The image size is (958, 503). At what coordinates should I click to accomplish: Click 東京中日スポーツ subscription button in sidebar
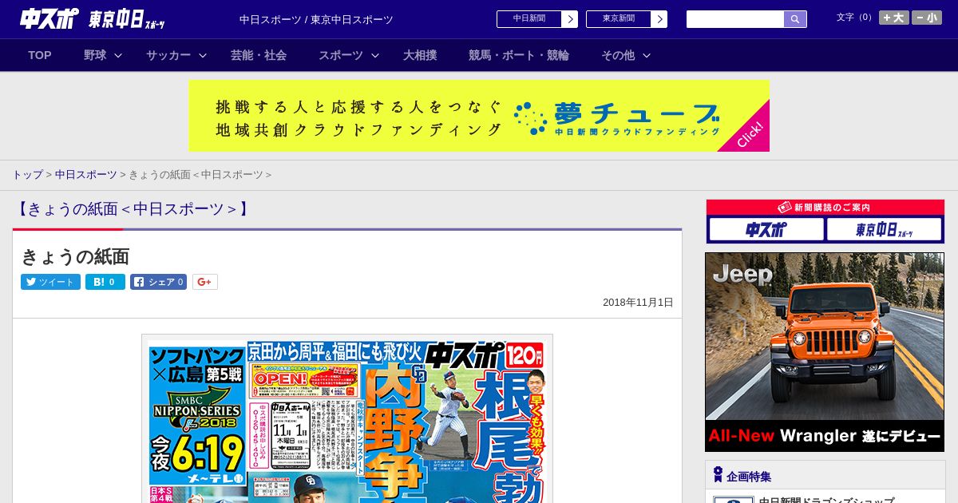[x=885, y=230]
